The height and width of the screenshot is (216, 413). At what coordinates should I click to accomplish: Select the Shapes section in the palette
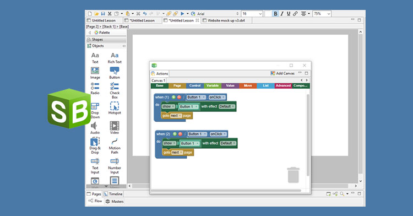pos(106,40)
